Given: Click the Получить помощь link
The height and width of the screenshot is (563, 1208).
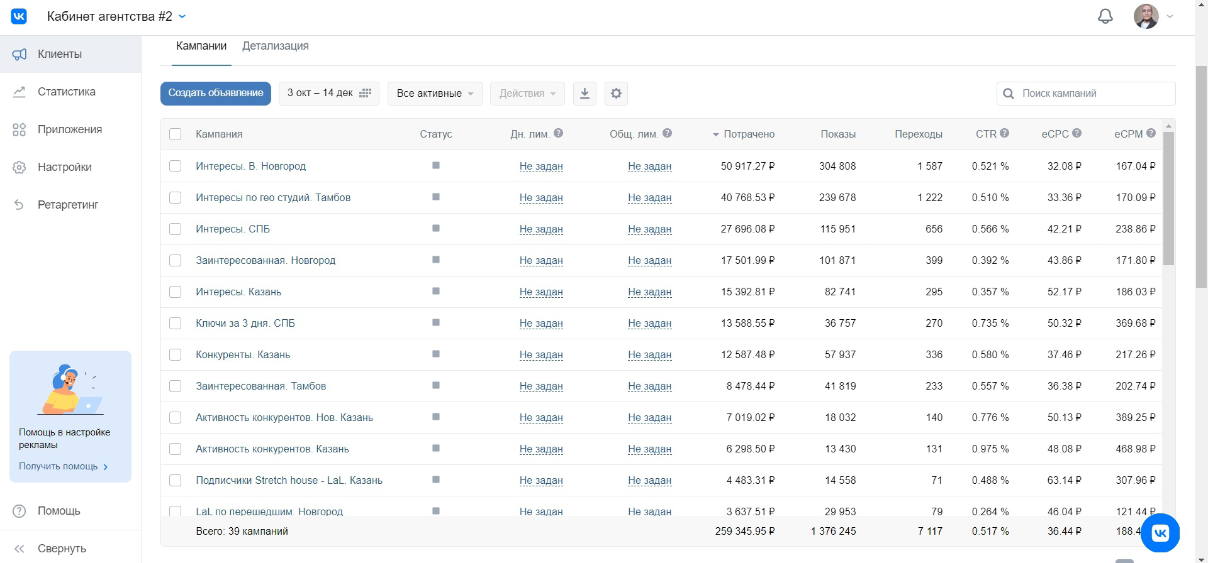Looking at the screenshot, I should pyautogui.click(x=64, y=466).
